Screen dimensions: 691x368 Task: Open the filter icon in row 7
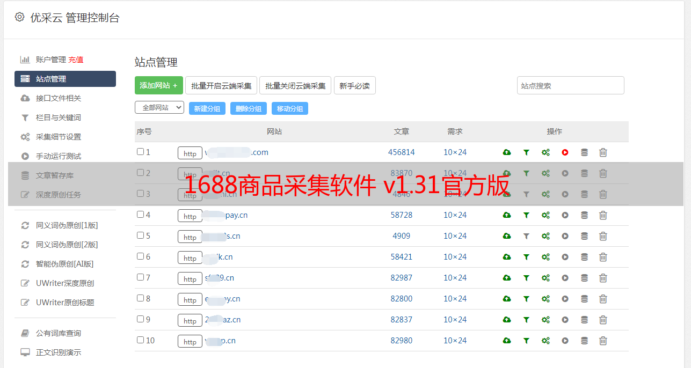526,278
